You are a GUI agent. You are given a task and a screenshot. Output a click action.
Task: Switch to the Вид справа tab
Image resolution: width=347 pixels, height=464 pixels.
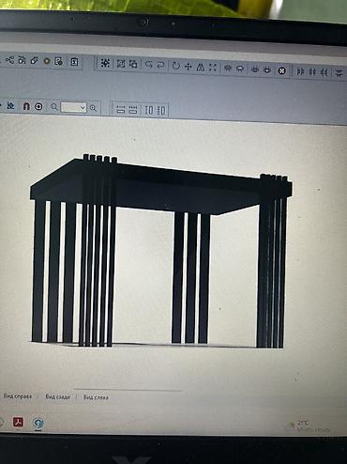click(x=18, y=396)
